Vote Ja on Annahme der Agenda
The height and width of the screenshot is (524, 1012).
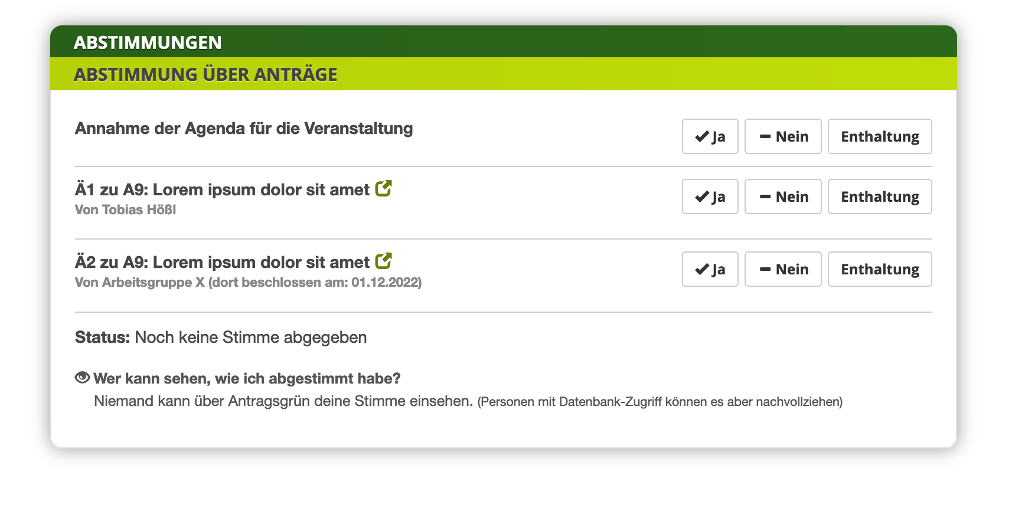710,136
